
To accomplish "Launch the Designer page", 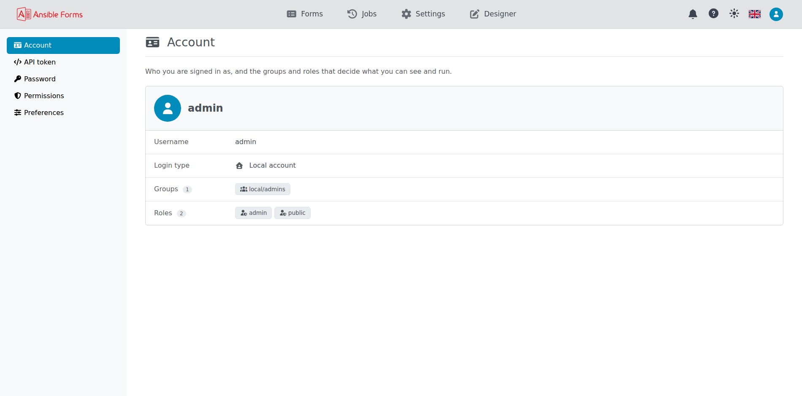I will [493, 14].
